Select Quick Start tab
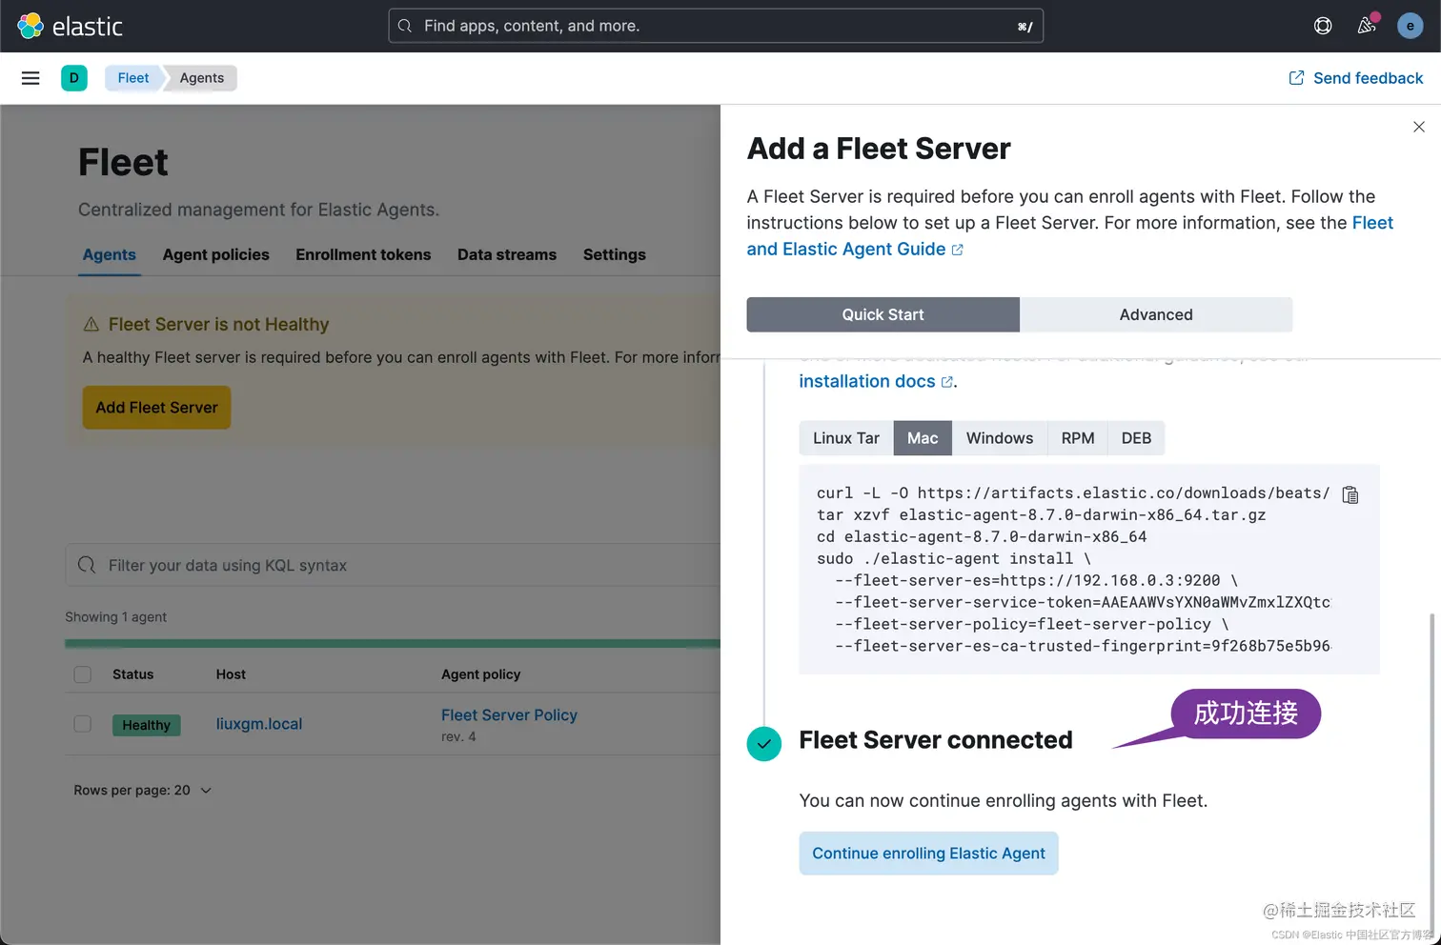The width and height of the screenshot is (1441, 945). coord(883,314)
